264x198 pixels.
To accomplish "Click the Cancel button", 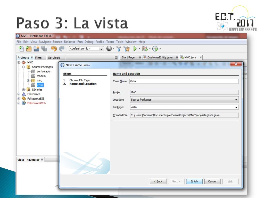I will (212, 181).
